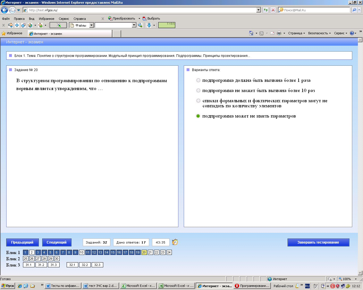Switch to 'Тесты по алфави...' Word taskbar window

[x=63, y=286]
